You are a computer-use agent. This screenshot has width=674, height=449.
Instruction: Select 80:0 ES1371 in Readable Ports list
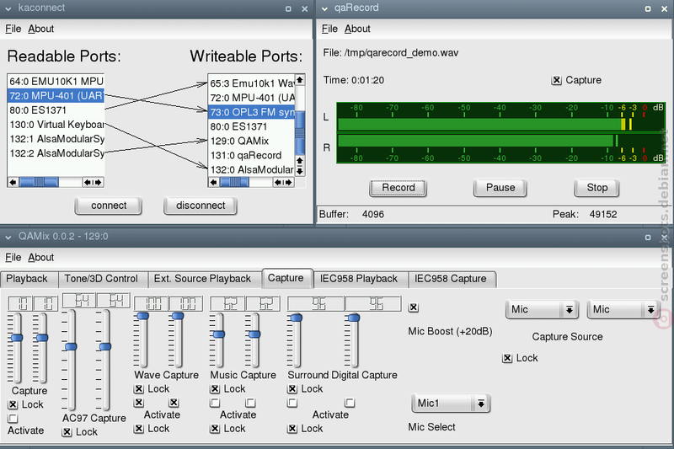(x=56, y=110)
